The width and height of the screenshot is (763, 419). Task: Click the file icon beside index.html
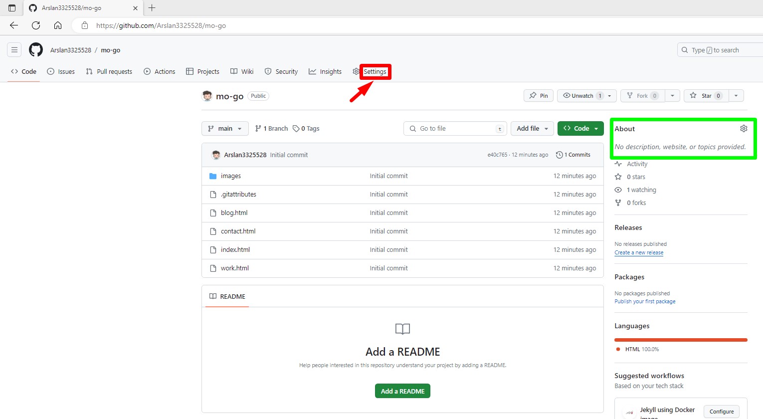pyautogui.click(x=213, y=250)
